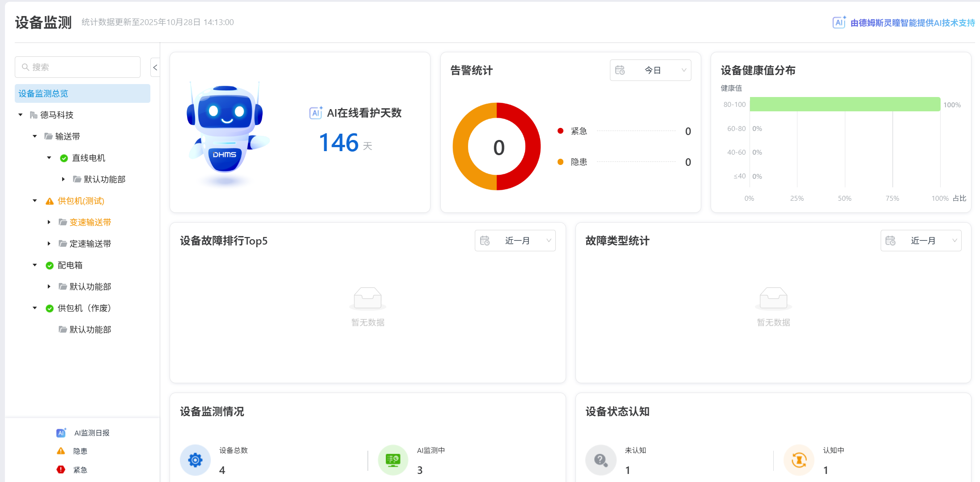Click the orange 隐患 warning triangle icon

61,451
